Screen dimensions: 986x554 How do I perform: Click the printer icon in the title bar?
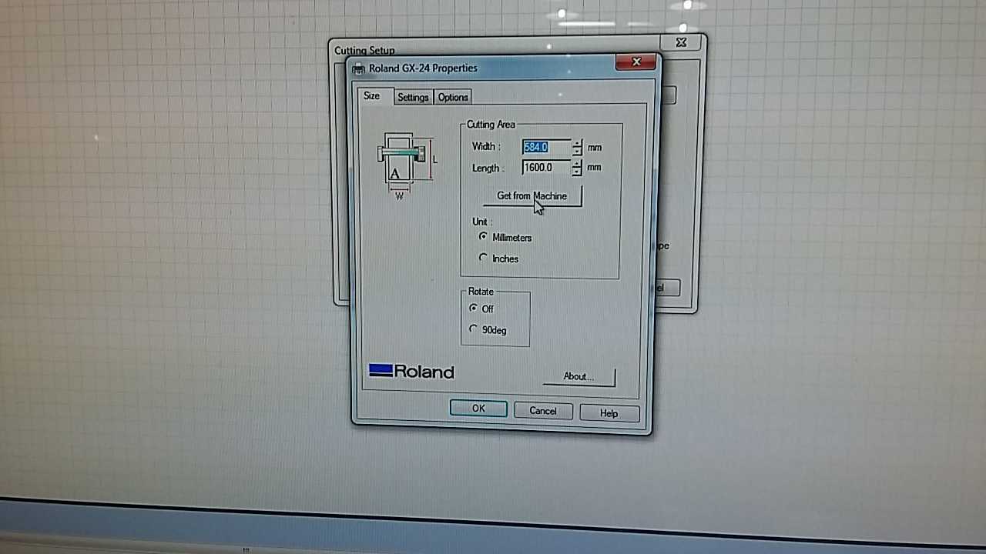tap(358, 68)
